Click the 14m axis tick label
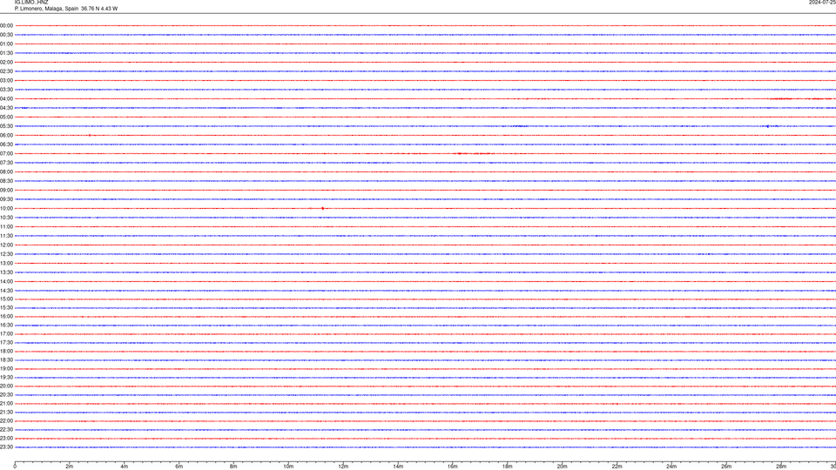Image resolution: width=836 pixels, height=470 pixels. (x=398, y=467)
